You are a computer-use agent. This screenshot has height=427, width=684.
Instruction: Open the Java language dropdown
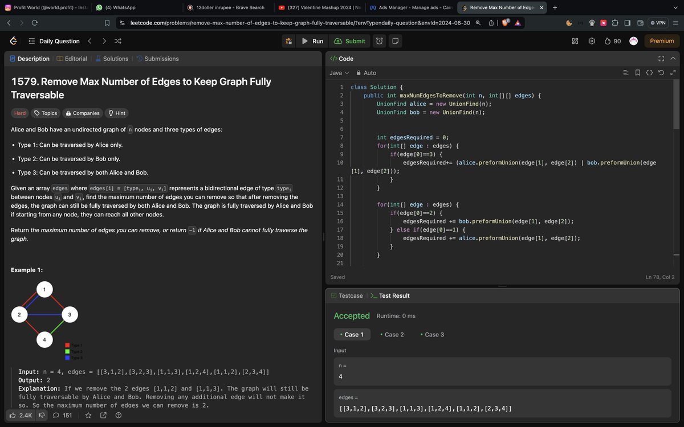339,73
